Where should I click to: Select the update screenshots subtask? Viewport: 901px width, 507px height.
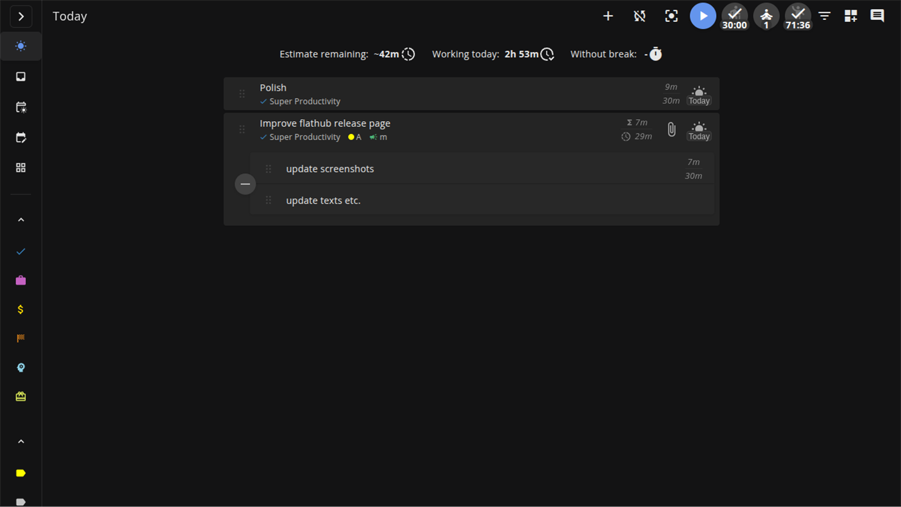pyautogui.click(x=330, y=169)
